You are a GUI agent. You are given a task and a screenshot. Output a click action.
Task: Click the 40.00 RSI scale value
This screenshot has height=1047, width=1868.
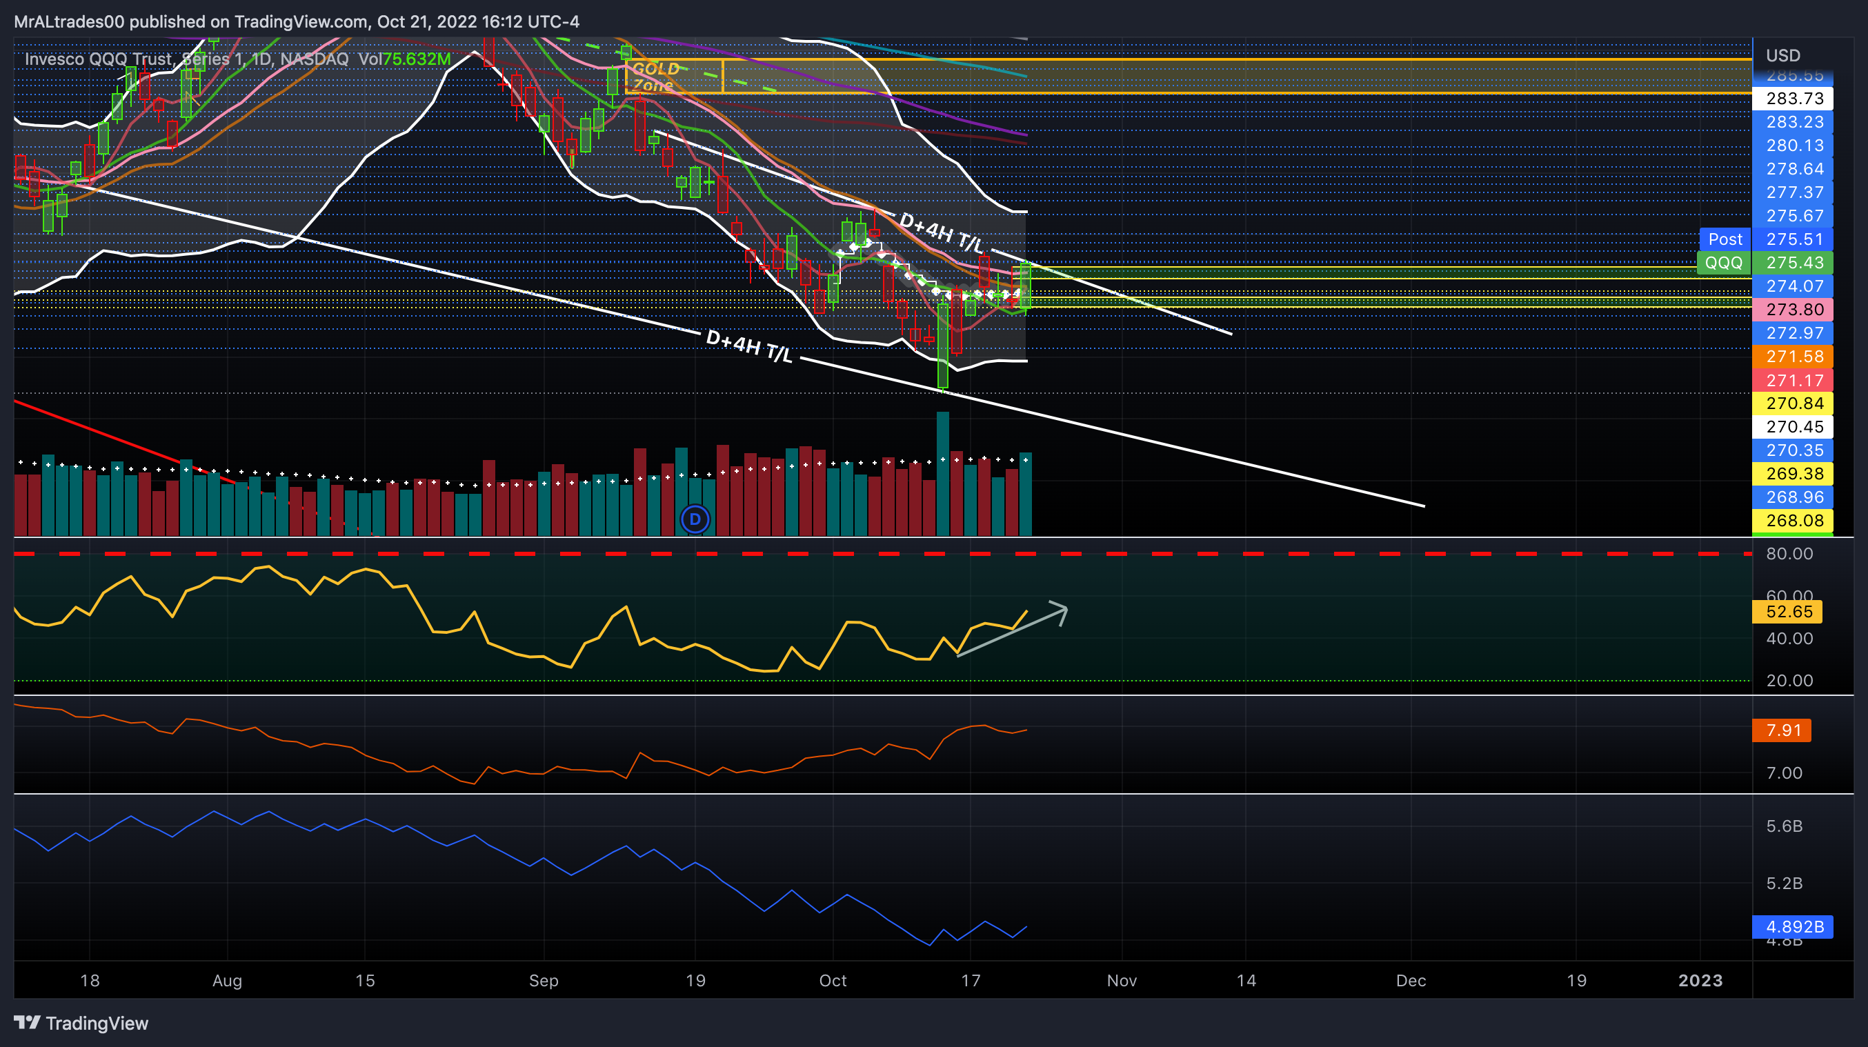tap(1789, 639)
